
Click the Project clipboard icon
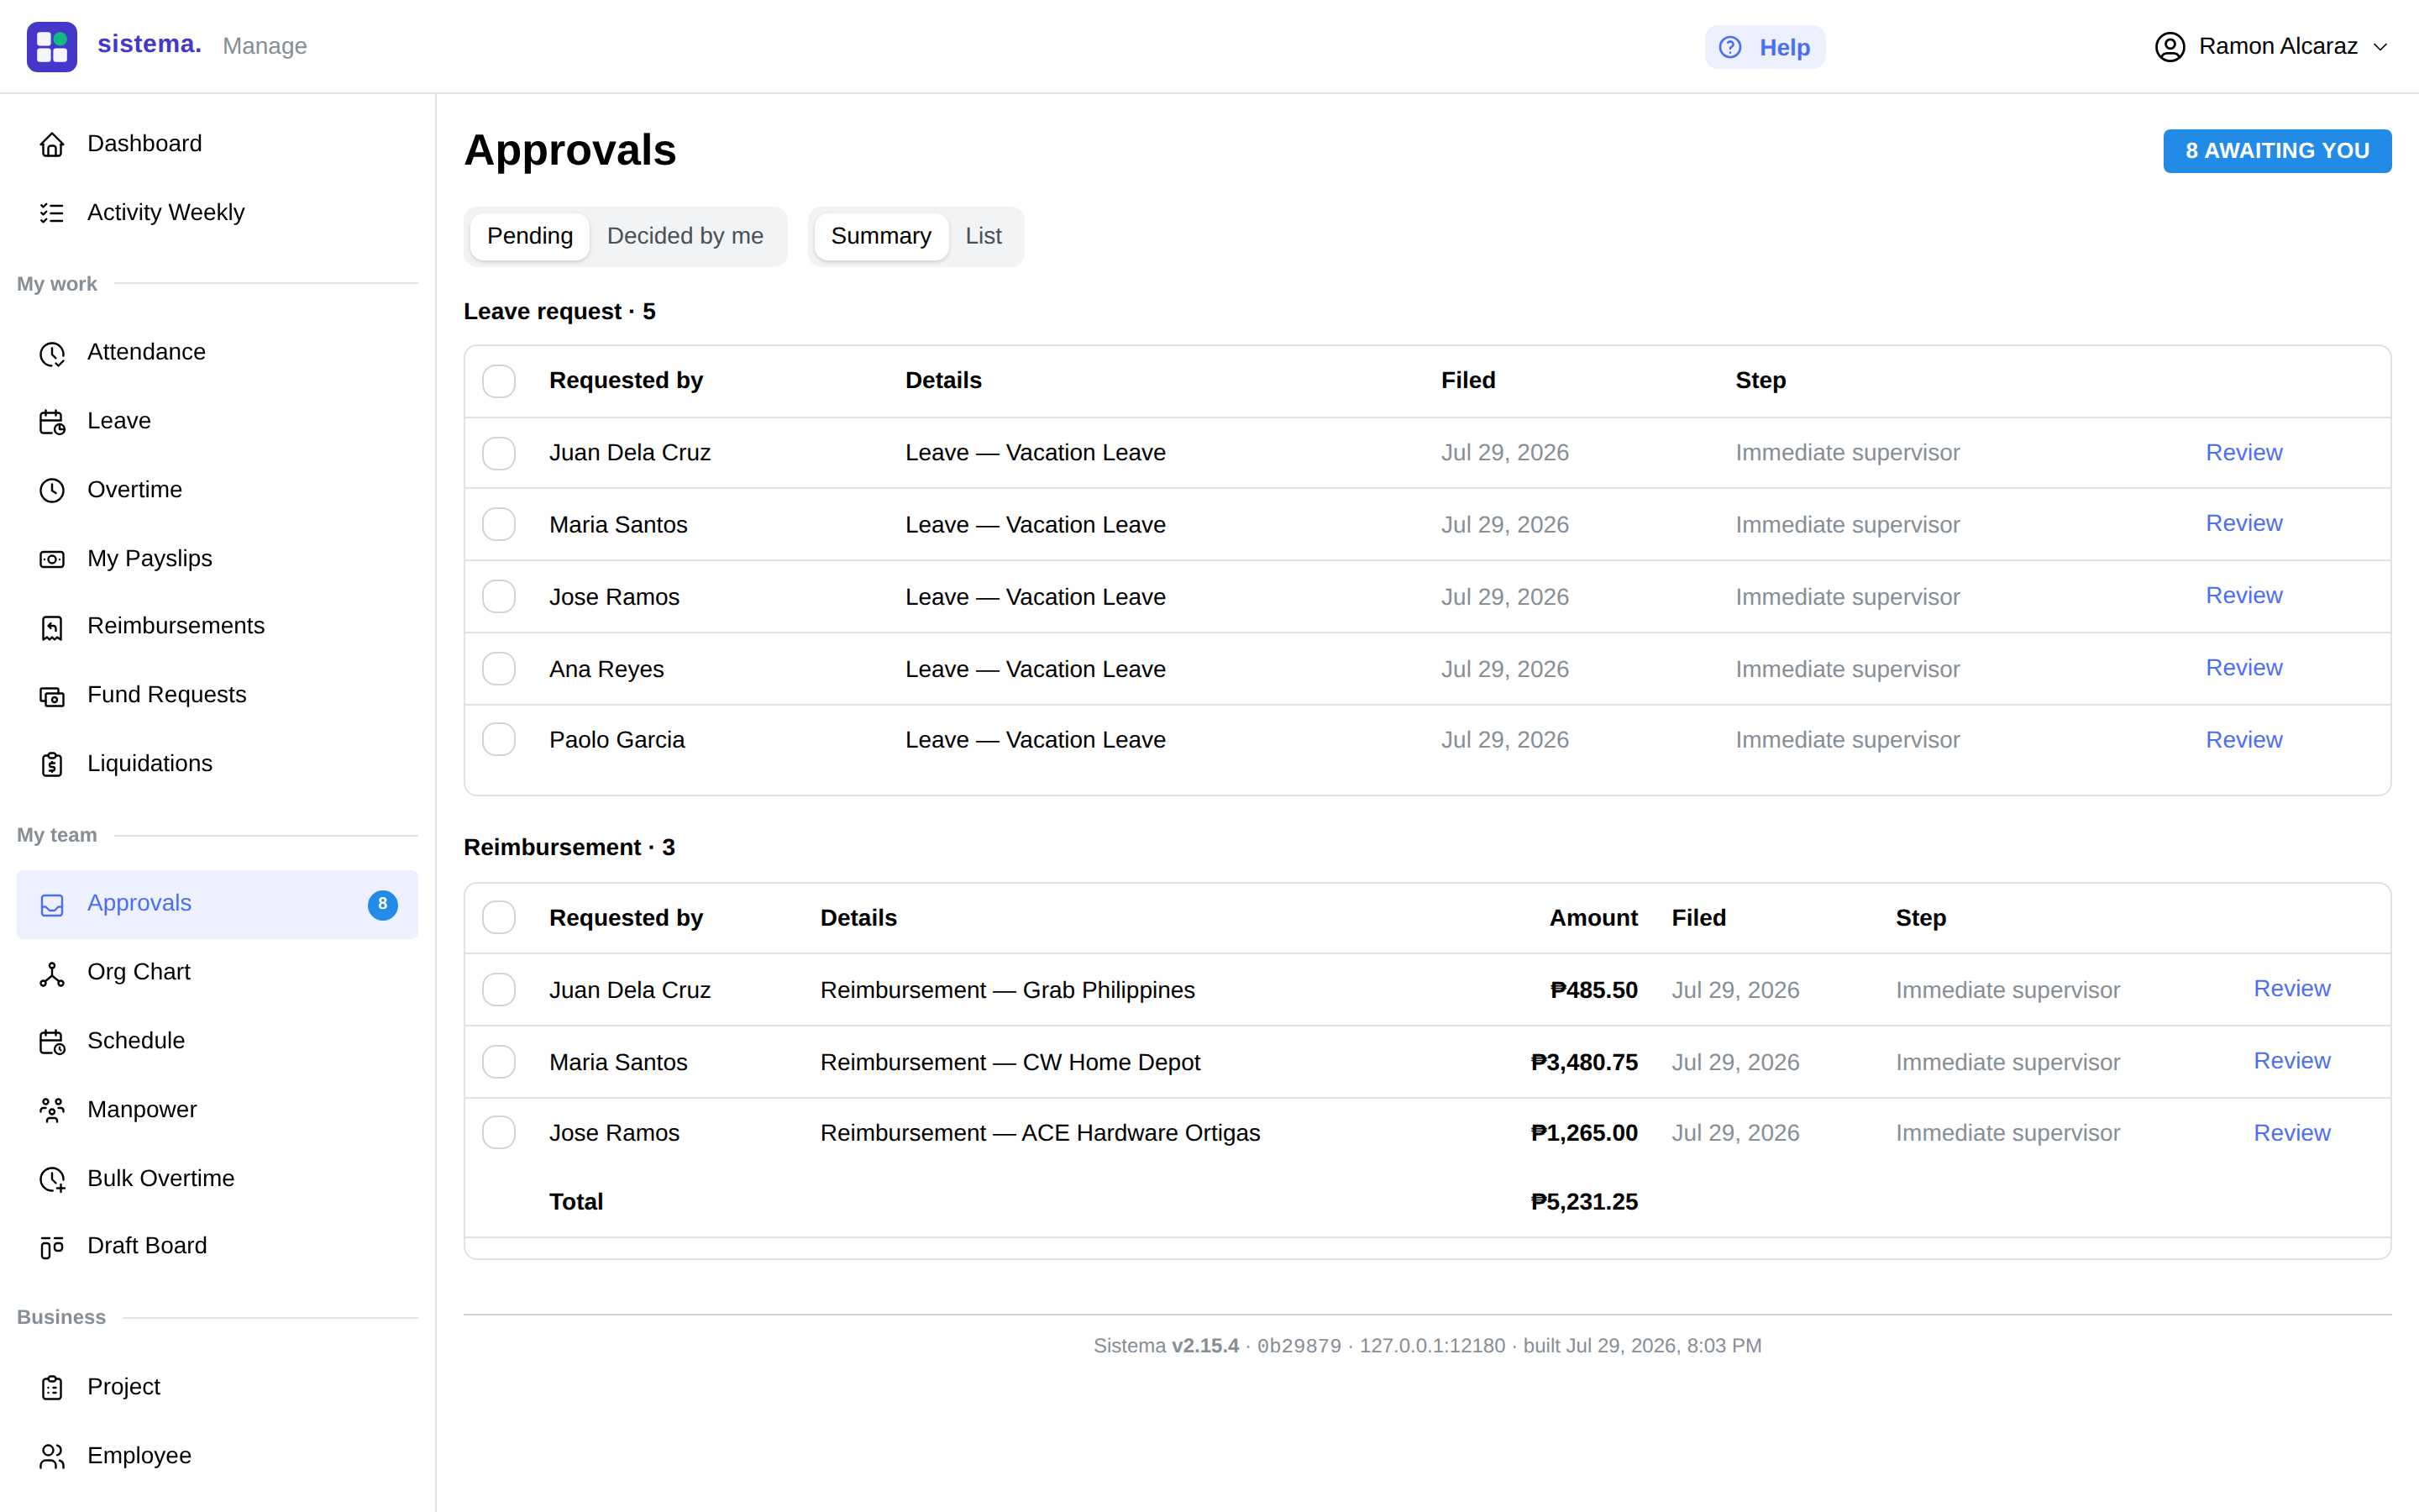(x=52, y=1388)
